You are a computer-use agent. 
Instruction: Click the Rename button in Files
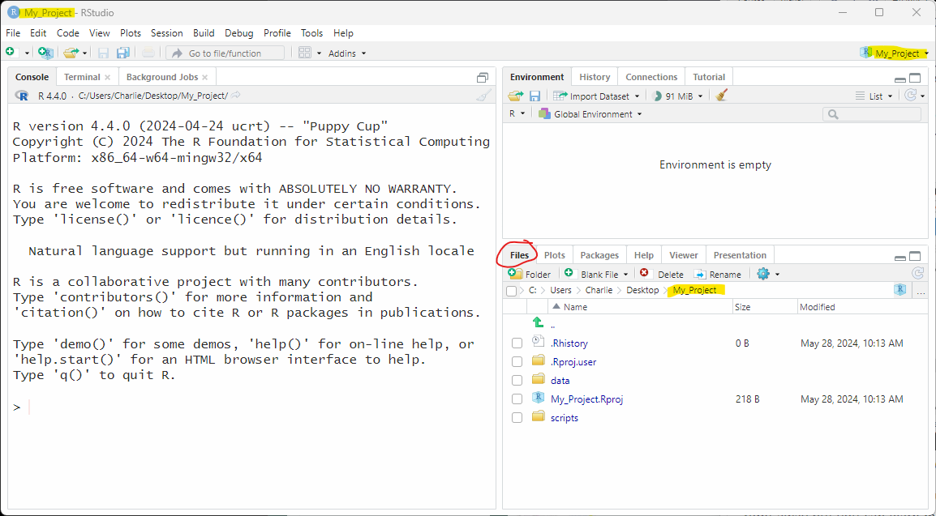pyautogui.click(x=717, y=275)
